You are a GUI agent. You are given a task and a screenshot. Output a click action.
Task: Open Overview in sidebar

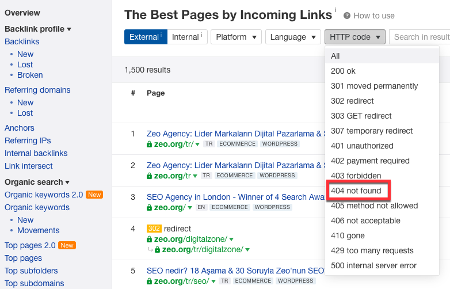(x=22, y=13)
